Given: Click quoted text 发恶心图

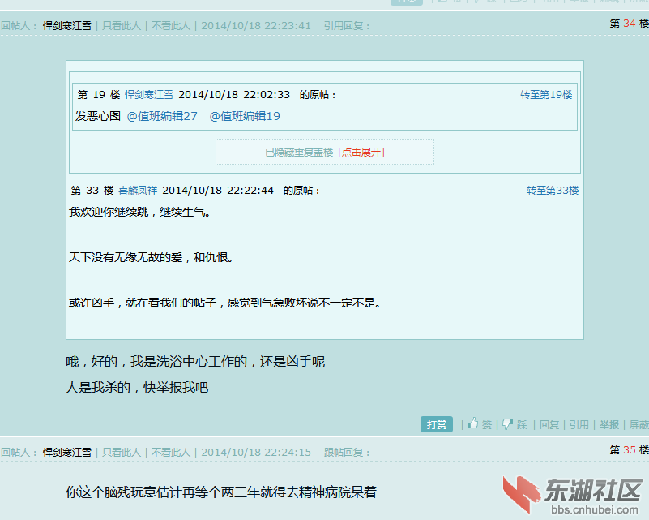Looking at the screenshot, I should point(98,116).
